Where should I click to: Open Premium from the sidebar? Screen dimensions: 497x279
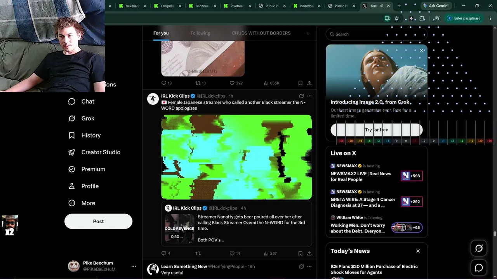pyautogui.click(x=87, y=169)
